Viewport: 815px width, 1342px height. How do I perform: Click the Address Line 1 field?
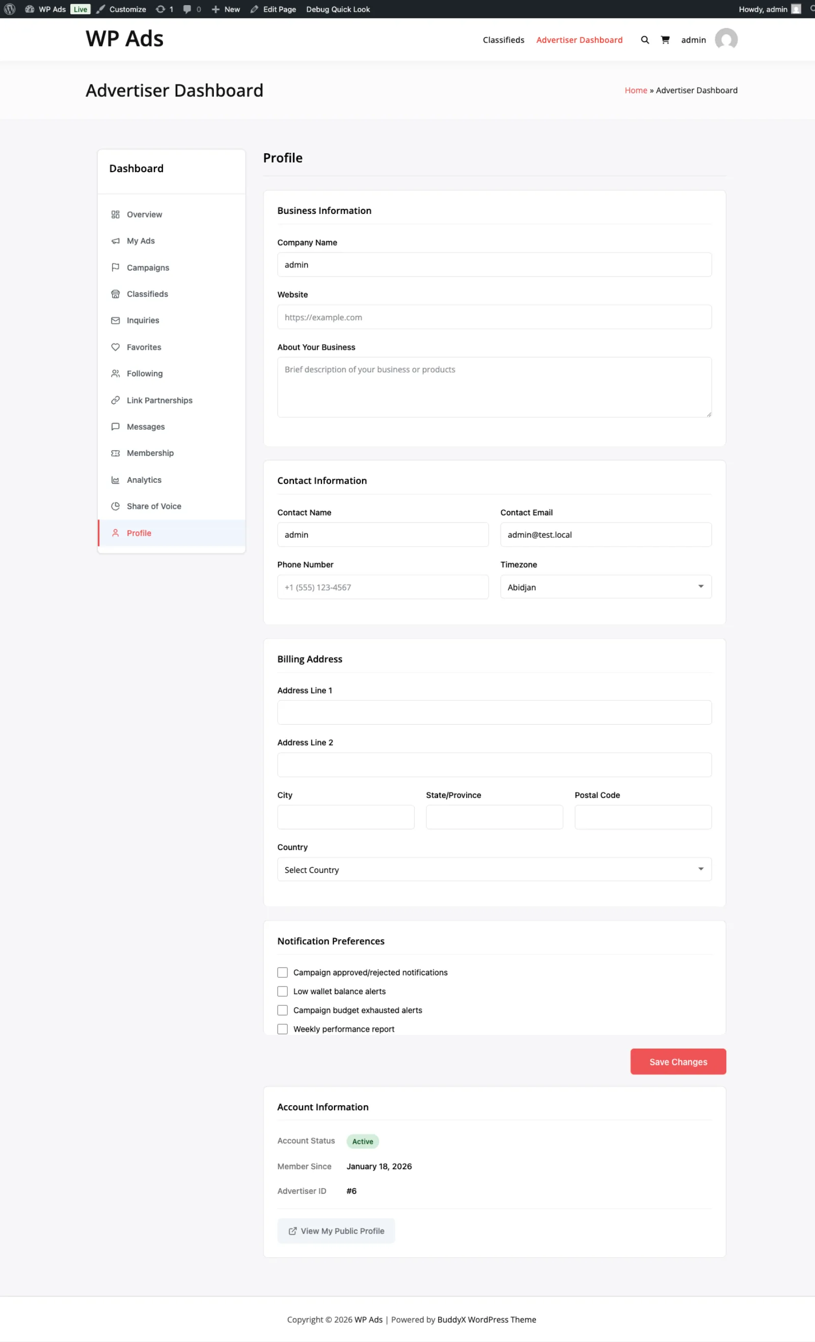point(494,713)
